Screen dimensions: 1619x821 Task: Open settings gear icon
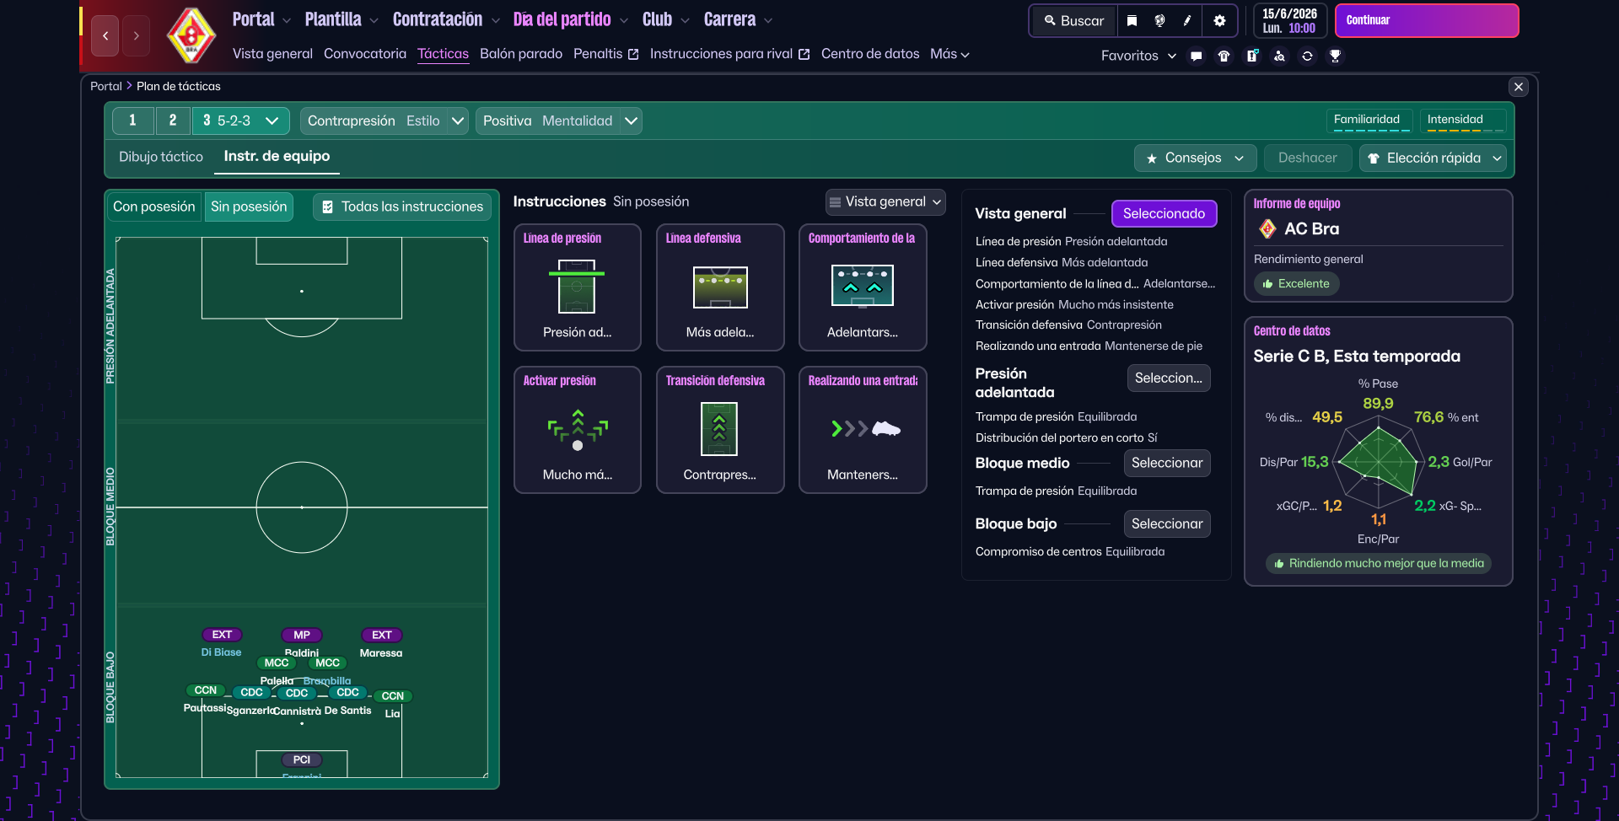pyautogui.click(x=1219, y=21)
